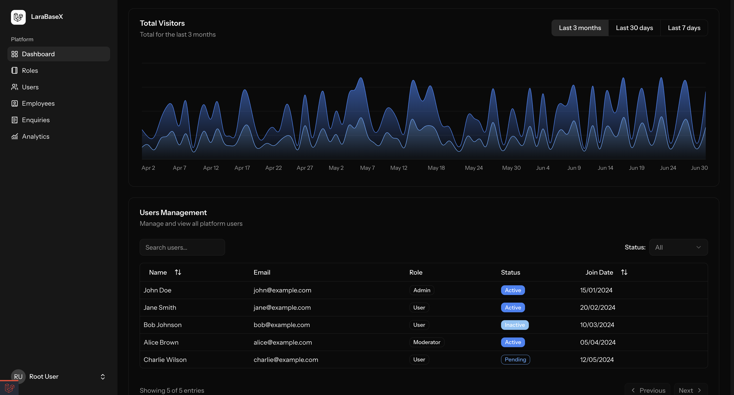The image size is (734, 395).
Task: Click the Users people icon
Action: coord(15,87)
